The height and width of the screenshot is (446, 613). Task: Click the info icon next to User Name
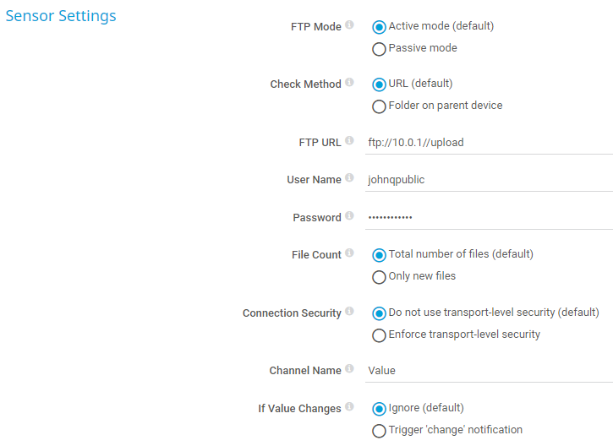350,178
